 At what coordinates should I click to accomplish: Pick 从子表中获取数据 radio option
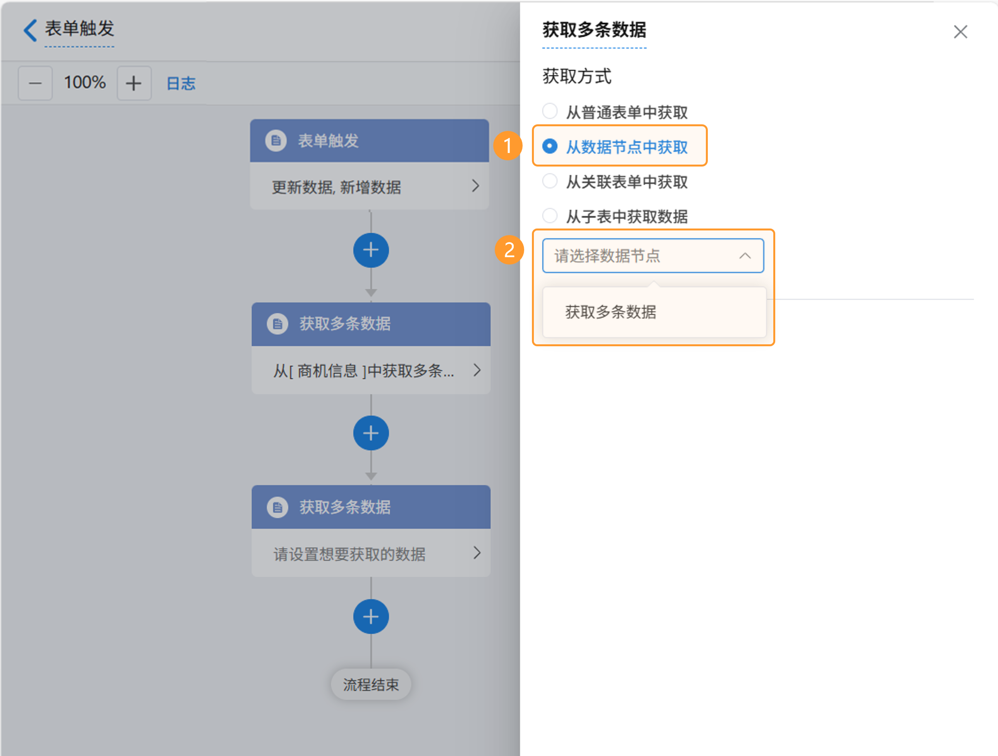point(549,216)
